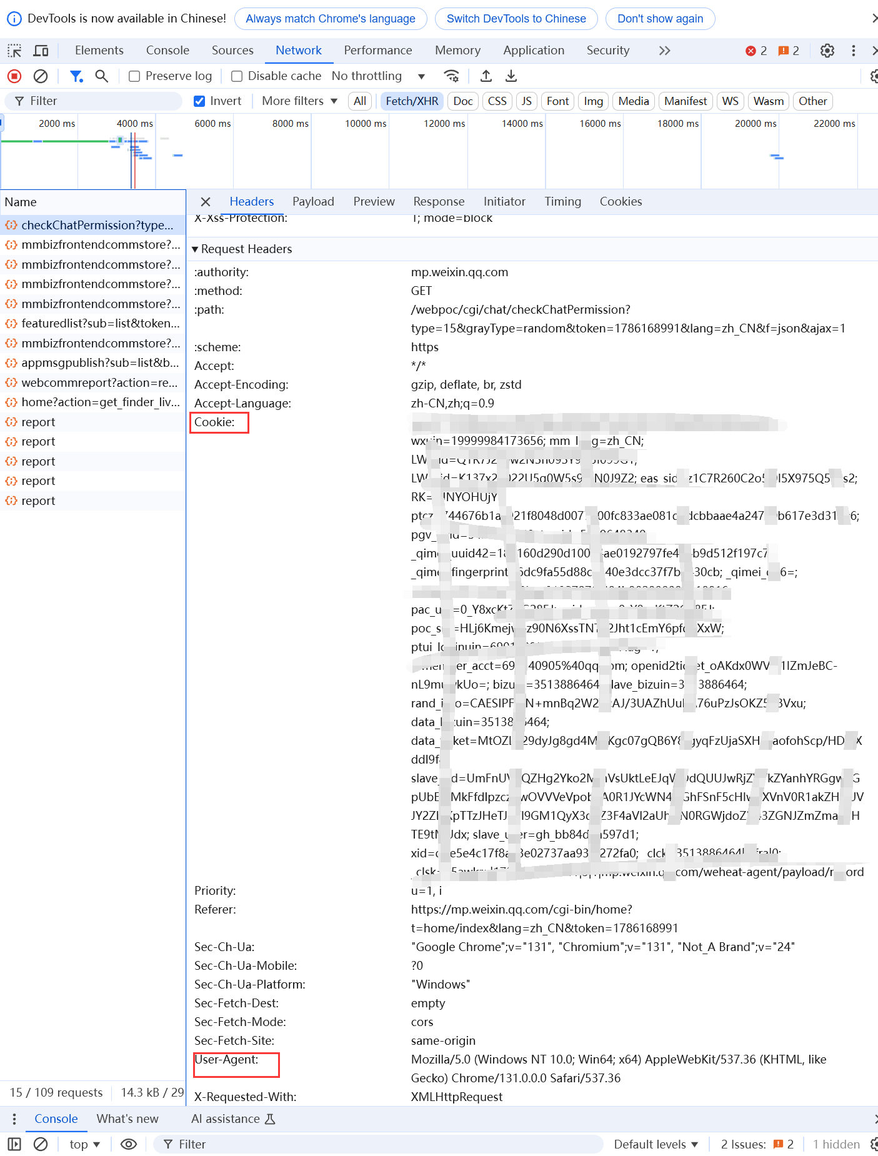Toggle Preserve log checkbox
The image size is (878, 1156).
coord(134,76)
